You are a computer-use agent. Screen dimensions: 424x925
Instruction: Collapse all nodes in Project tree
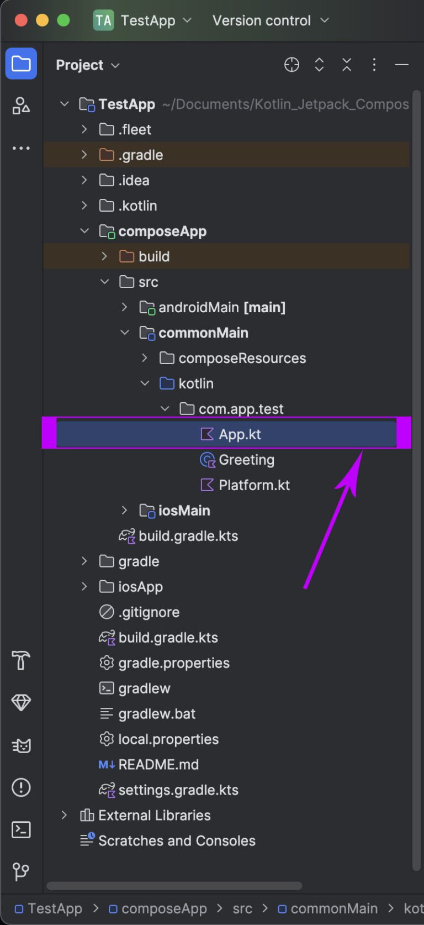346,65
